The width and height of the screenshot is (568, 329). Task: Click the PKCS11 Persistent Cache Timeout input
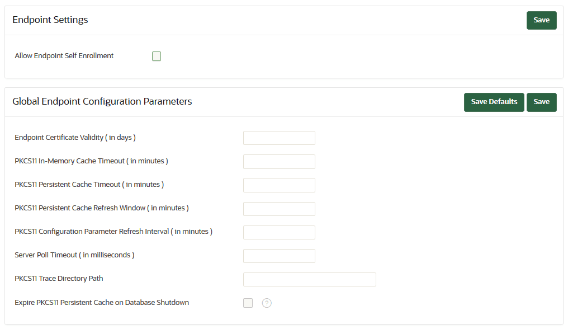pos(279,185)
